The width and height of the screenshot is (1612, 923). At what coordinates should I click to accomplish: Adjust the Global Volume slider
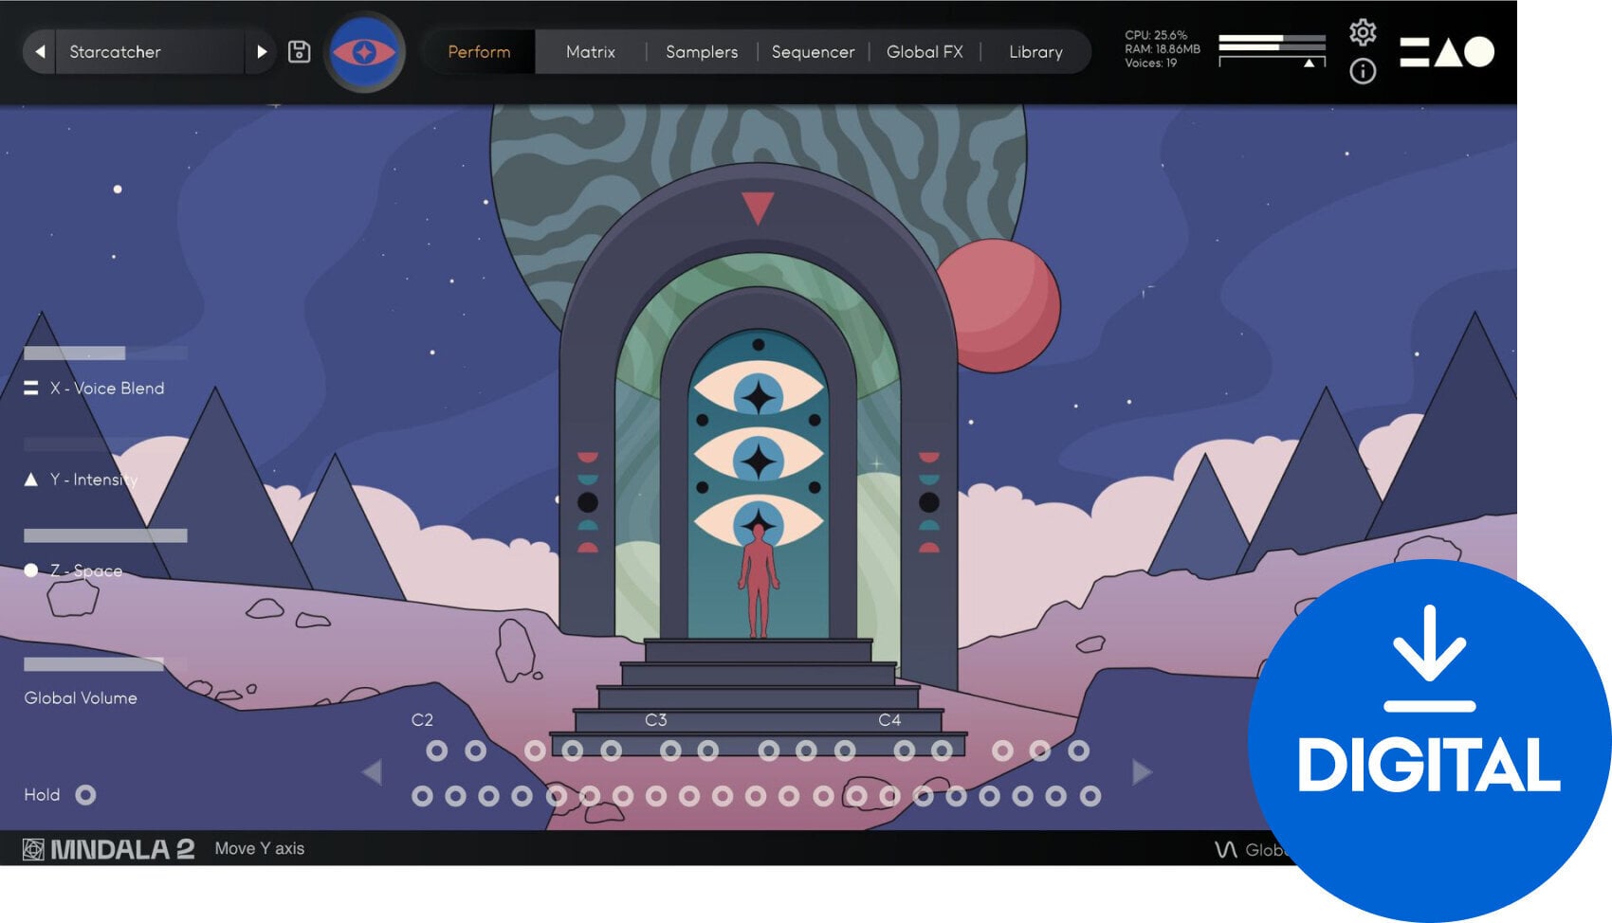[104, 664]
